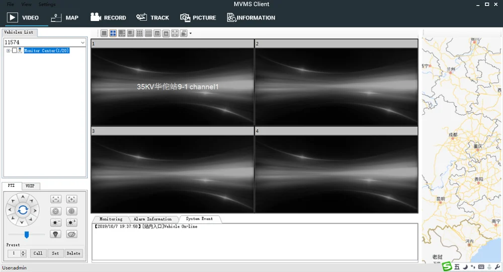Select 25-window layout icon
Screen dimensions: 503x272
157,33
